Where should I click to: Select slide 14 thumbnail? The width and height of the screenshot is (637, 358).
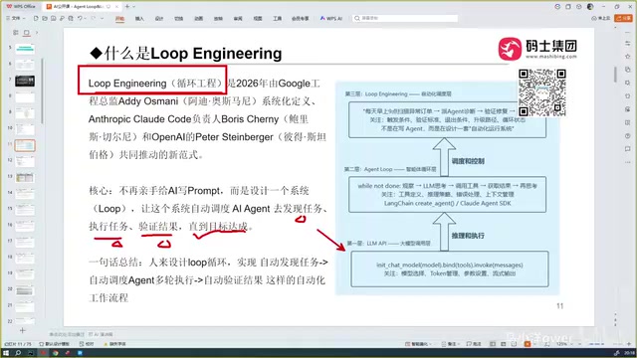click(x=25, y=194)
